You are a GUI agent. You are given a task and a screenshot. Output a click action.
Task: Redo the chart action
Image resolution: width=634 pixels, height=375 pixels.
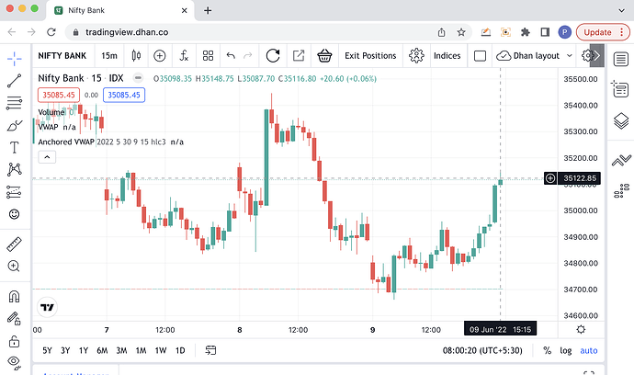(x=247, y=56)
